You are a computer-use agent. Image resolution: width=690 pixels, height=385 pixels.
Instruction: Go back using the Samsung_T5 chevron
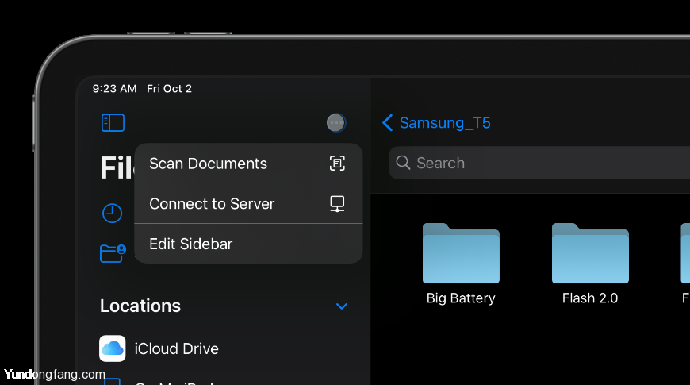pos(387,123)
